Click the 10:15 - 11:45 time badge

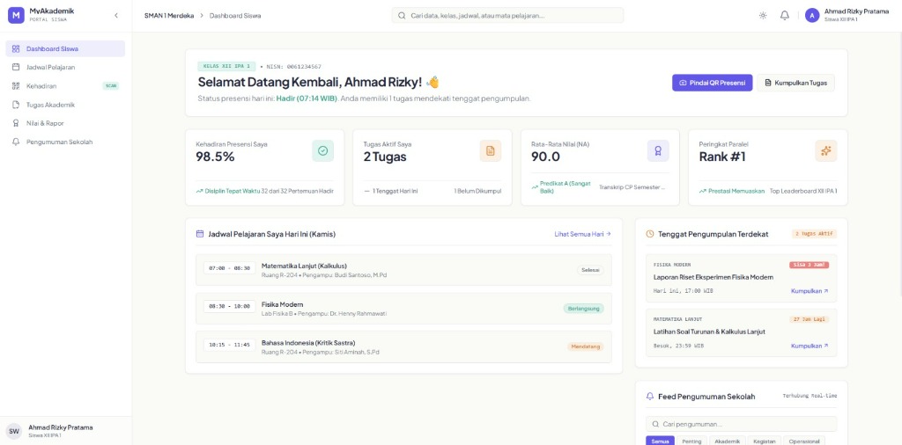[230, 345]
